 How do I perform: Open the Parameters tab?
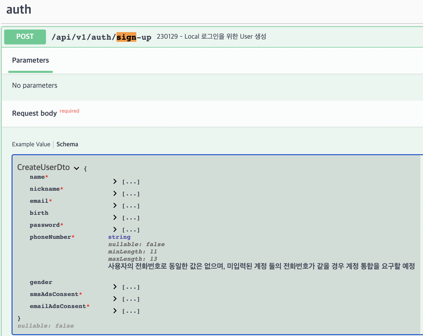click(x=30, y=60)
